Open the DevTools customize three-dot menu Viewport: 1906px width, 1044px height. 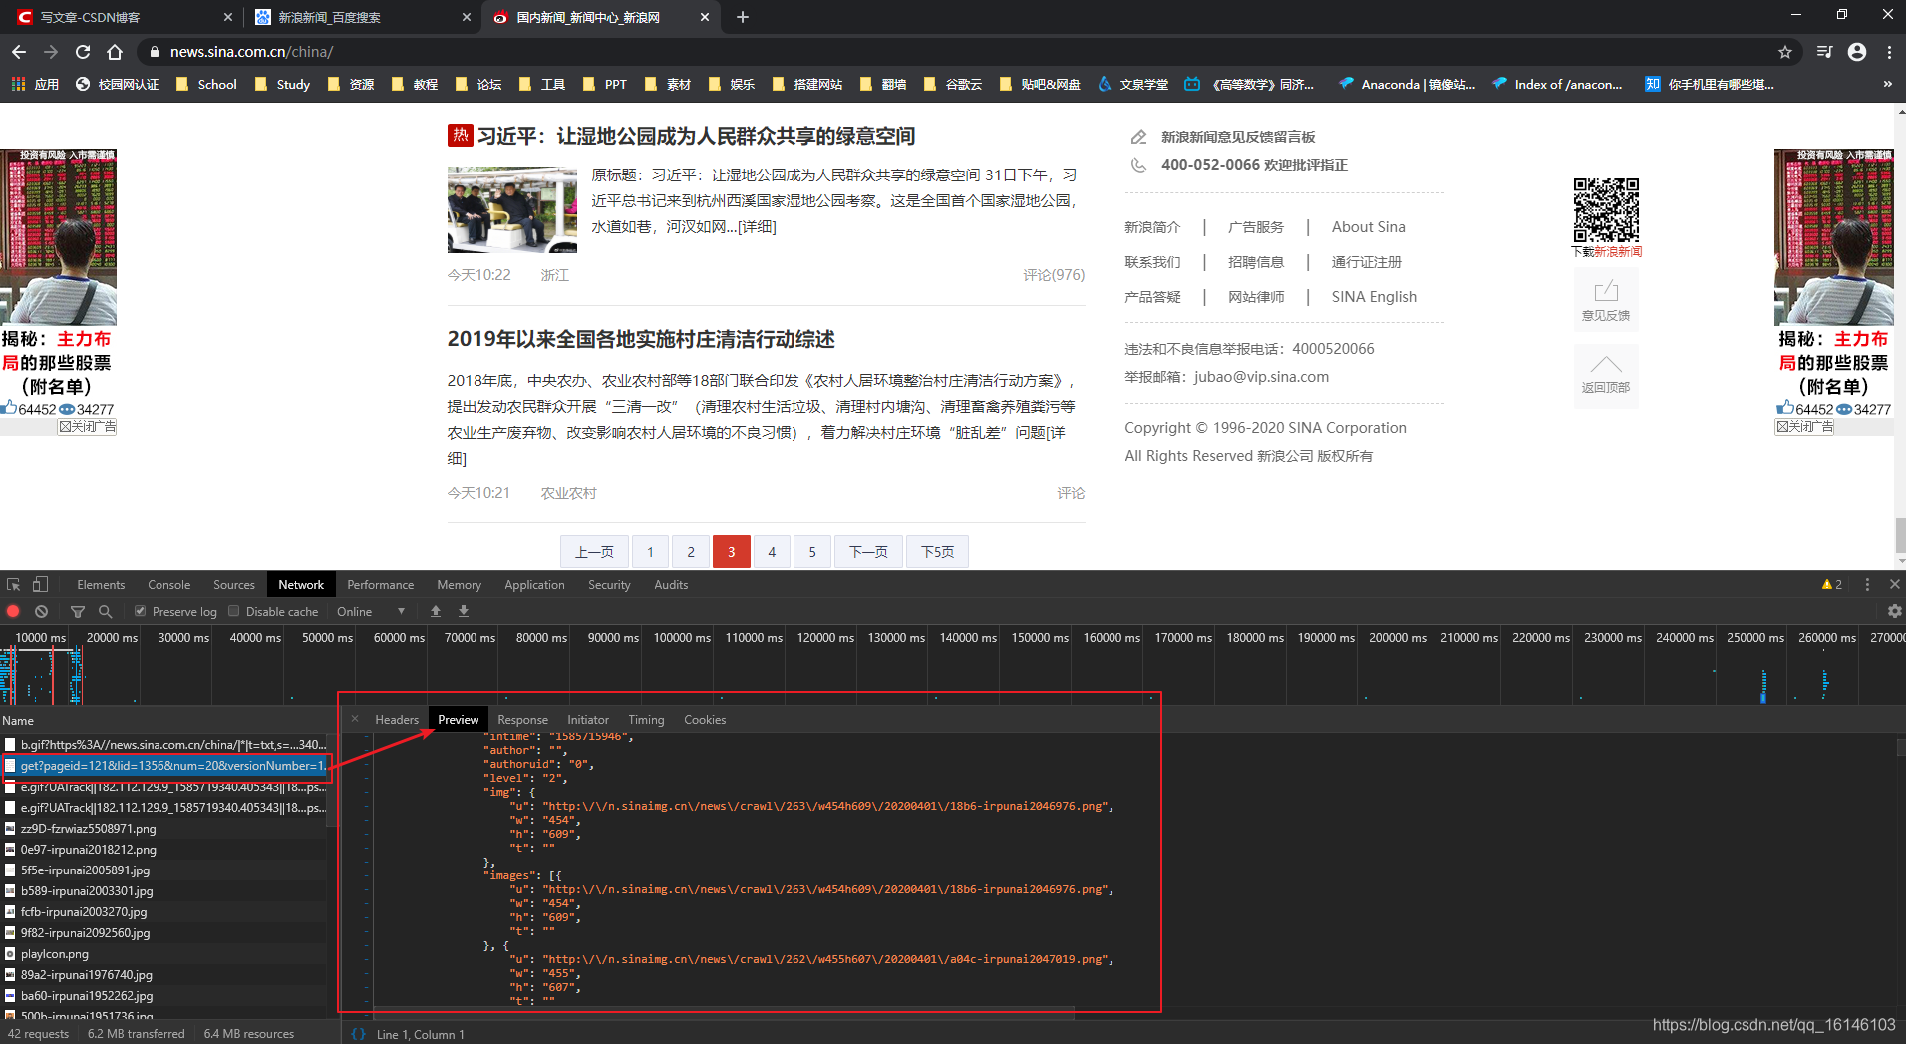pyautogui.click(x=1867, y=585)
